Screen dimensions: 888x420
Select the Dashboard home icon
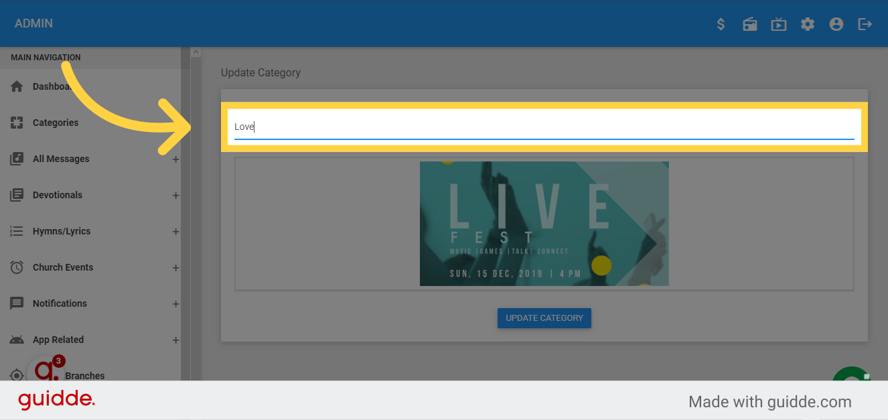coord(16,86)
